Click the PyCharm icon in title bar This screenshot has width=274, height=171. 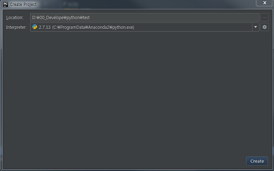[6, 4]
